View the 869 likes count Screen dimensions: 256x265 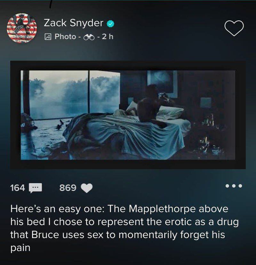pyautogui.click(x=68, y=188)
